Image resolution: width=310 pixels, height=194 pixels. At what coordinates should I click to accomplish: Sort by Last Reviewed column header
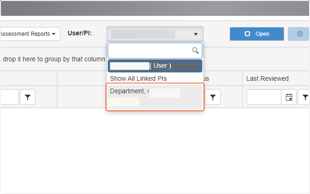[x=267, y=78]
